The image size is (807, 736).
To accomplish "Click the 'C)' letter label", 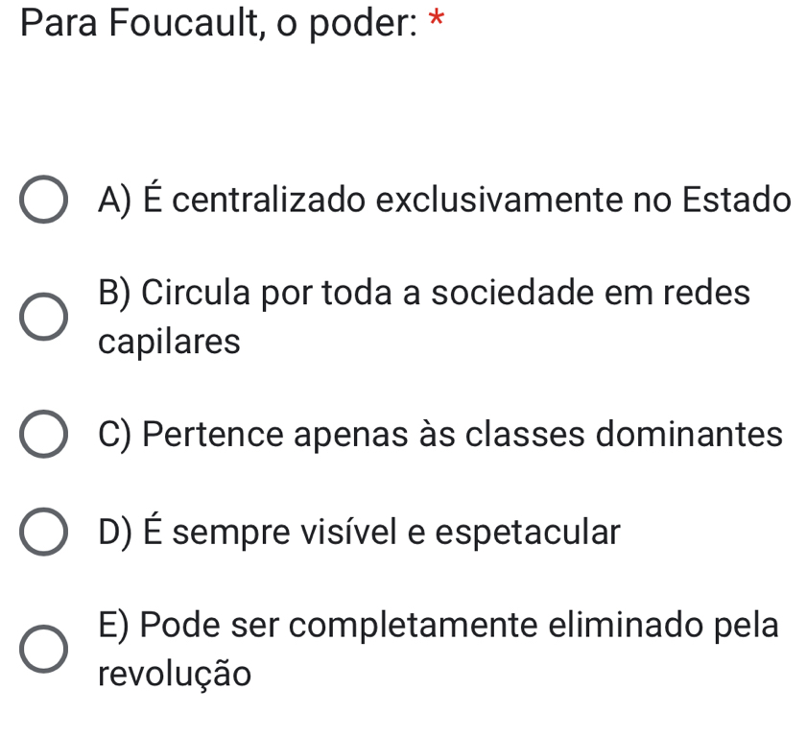I will (115, 435).
